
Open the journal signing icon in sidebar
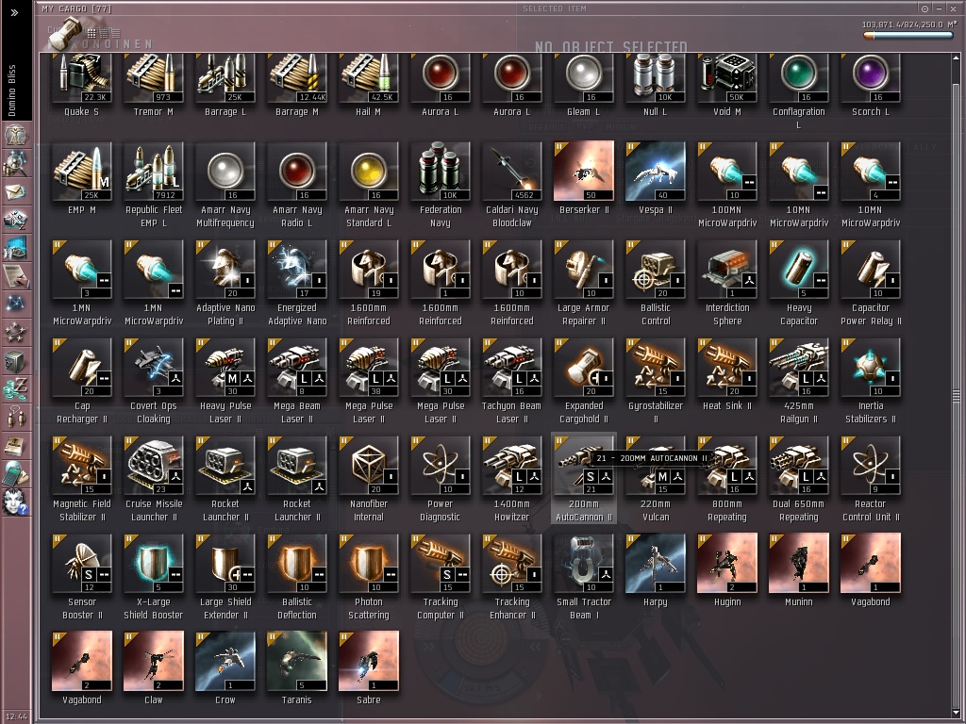point(15,276)
